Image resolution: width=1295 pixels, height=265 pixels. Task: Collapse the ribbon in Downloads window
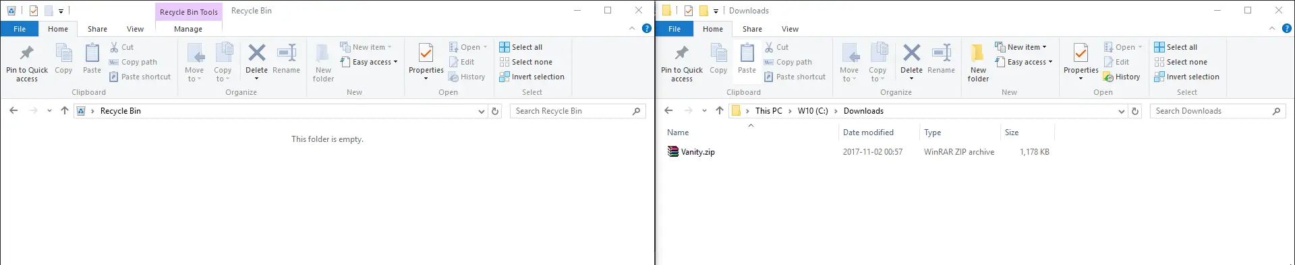[1272, 28]
